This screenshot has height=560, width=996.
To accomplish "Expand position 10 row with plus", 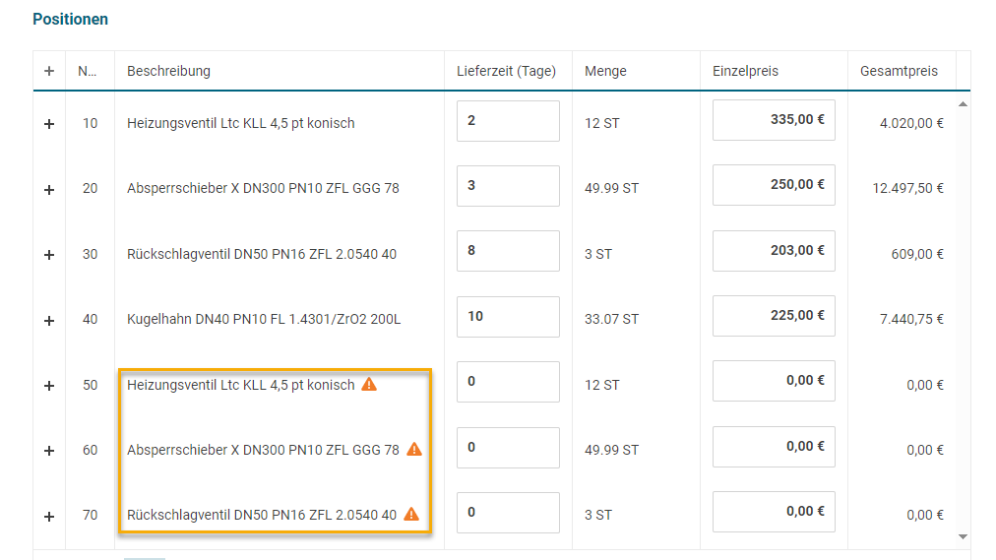I will click(x=49, y=124).
